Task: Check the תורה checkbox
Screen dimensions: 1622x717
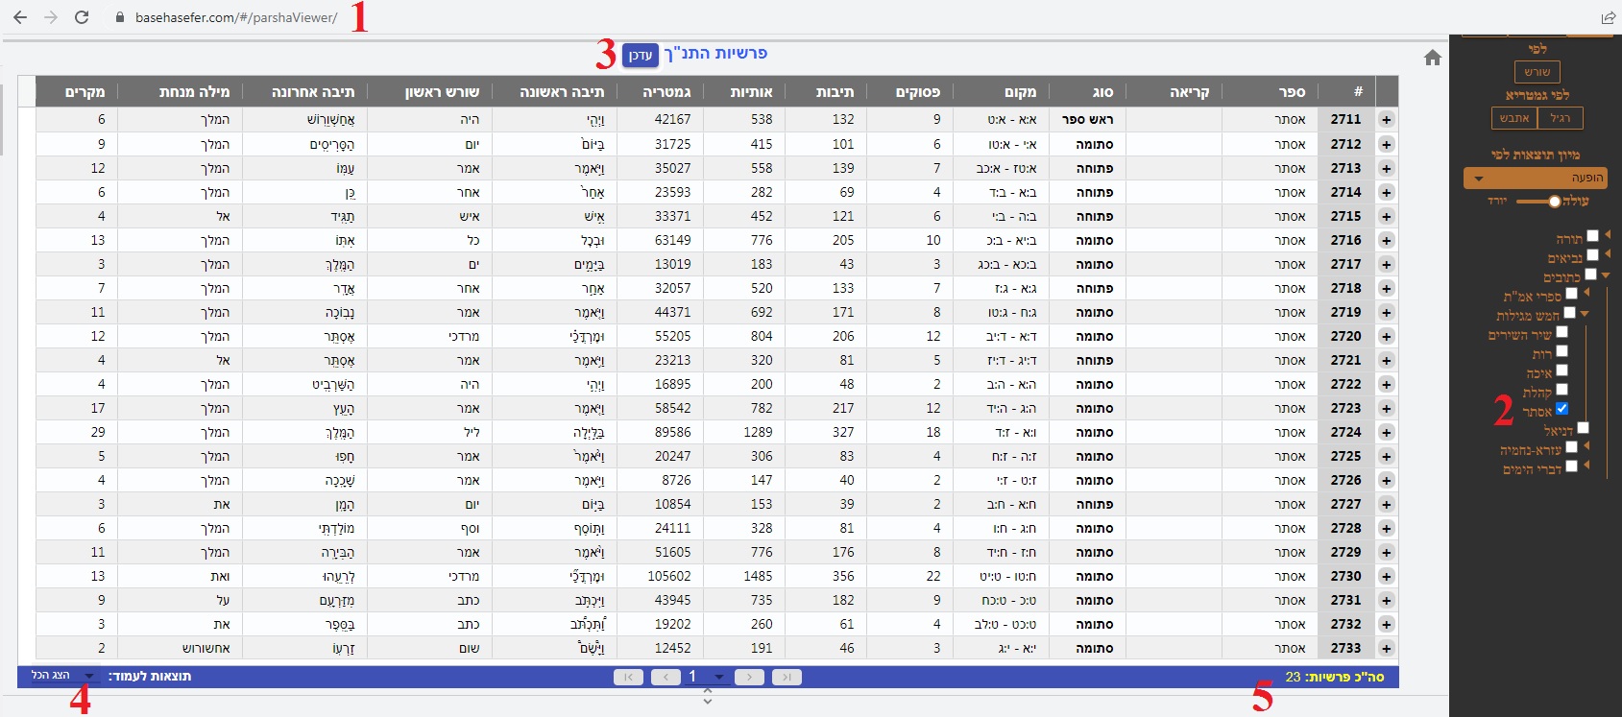Action: coord(1593,235)
